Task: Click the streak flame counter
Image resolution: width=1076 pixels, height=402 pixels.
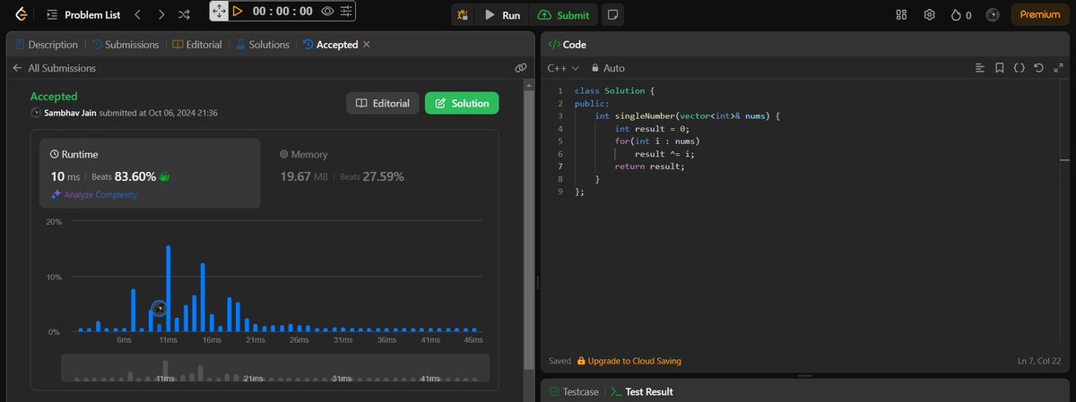Action: (x=961, y=14)
